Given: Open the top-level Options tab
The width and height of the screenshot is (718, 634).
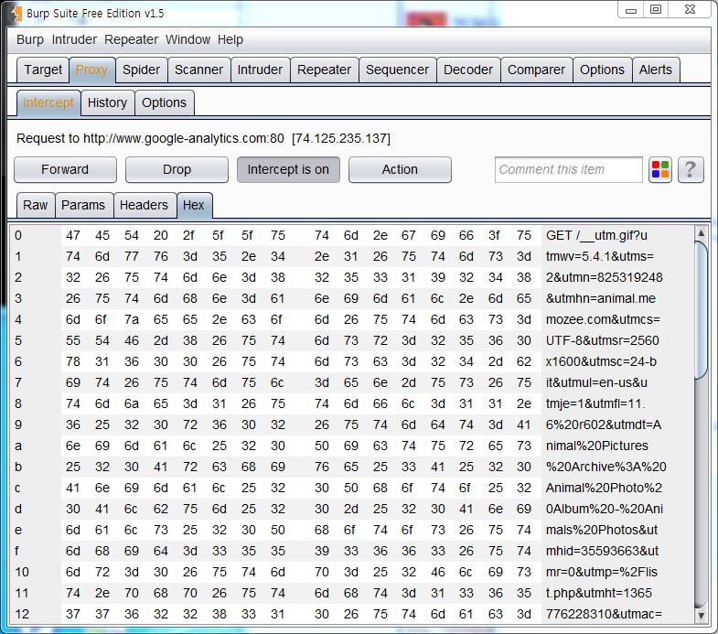Looking at the screenshot, I should pos(602,70).
